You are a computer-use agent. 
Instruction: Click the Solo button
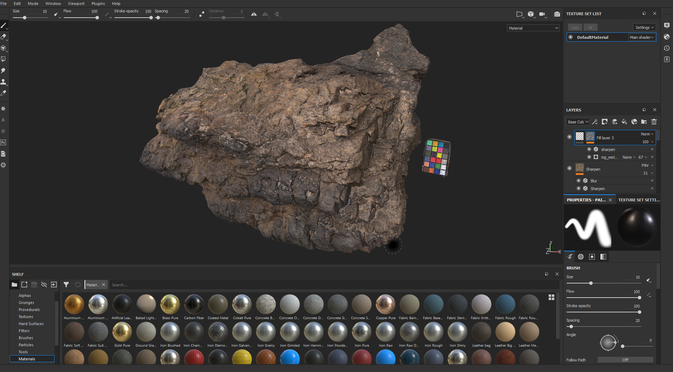(575, 27)
